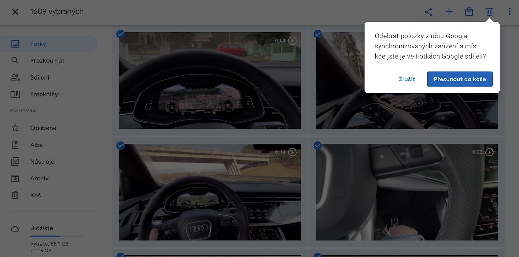
Task: Click Přesunout do koše button
Action: [x=460, y=79]
